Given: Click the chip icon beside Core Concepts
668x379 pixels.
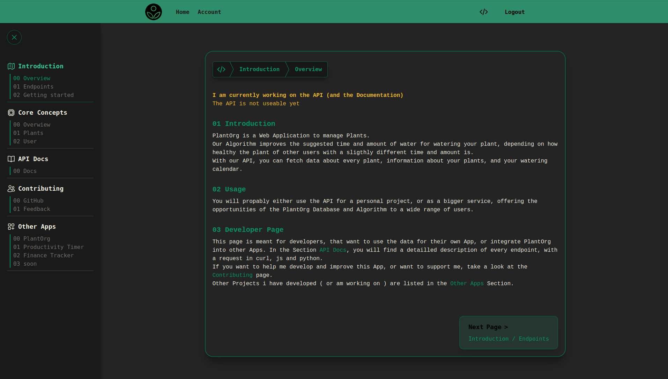Looking at the screenshot, I should [11, 113].
